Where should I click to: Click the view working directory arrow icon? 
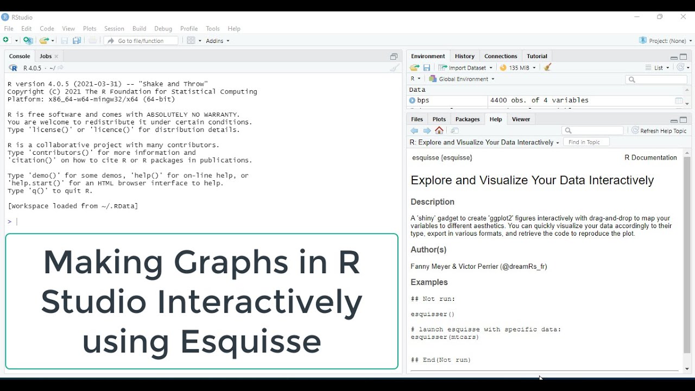click(x=61, y=68)
